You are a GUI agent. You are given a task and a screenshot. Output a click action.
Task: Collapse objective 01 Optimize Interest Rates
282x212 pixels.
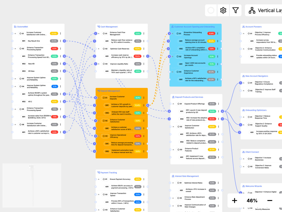pos(173,183)
